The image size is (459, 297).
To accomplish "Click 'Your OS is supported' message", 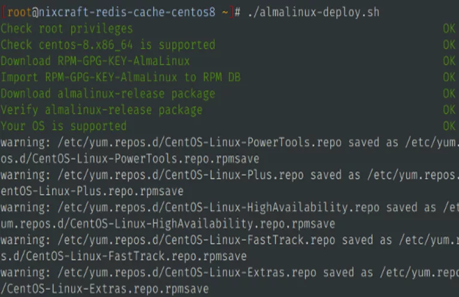I will pyautogui.click(x=64, y=126).
